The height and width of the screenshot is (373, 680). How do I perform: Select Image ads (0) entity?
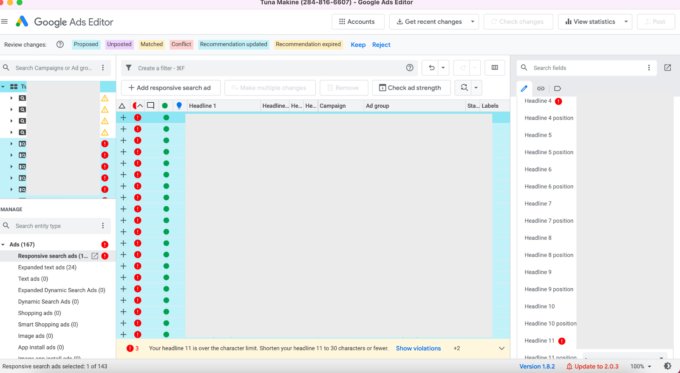pyautogui.click(x=36, y=336)
